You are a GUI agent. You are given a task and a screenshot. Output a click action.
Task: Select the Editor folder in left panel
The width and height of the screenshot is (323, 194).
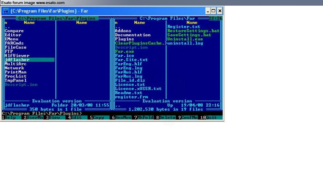click(13, 35)
